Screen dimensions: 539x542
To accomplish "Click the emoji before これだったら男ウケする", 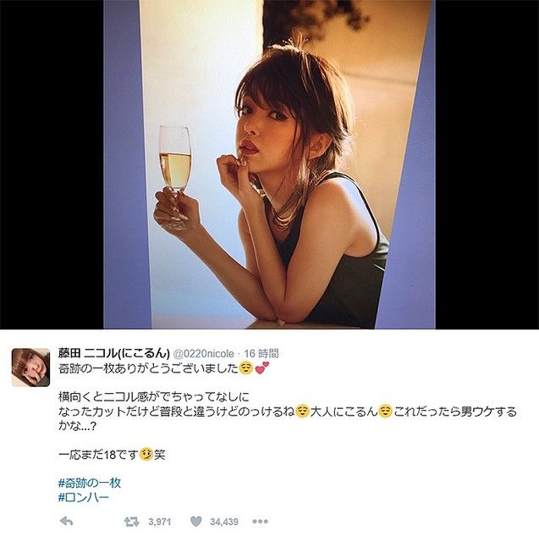I will pos(386,412).
